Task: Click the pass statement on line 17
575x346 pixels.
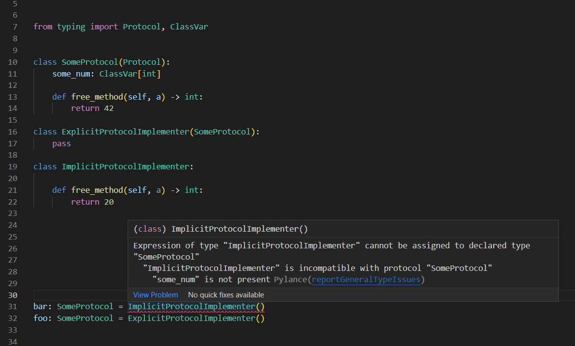Action: pyautogui.click(x=61, y=143)
